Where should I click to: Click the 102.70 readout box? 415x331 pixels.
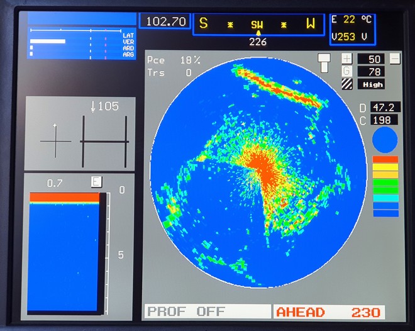165,21
